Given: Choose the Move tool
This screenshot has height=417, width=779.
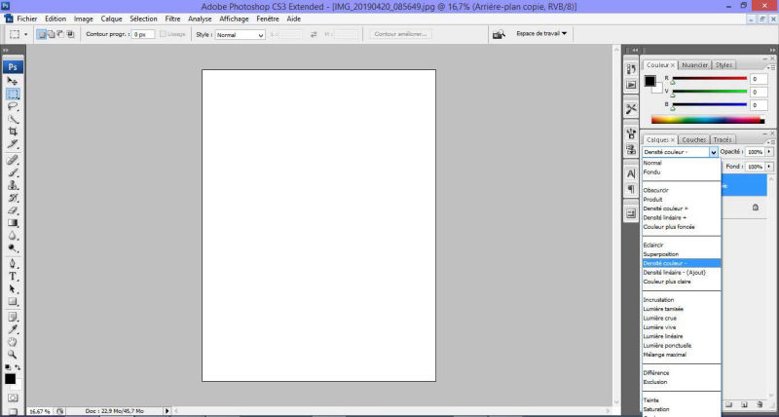Looking at the screenshot, I should point(13,81).
